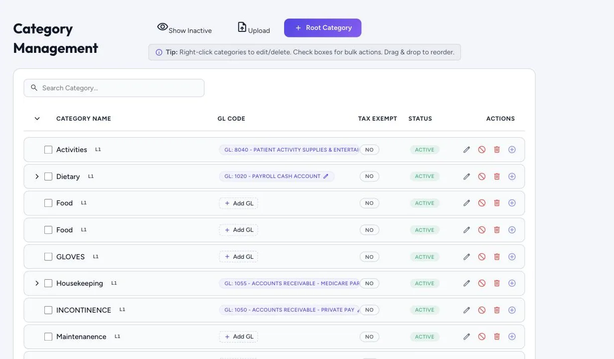Click the TAX EXEMPT column header
Viewport: 614px width, 359px height.
pos(378,119)
